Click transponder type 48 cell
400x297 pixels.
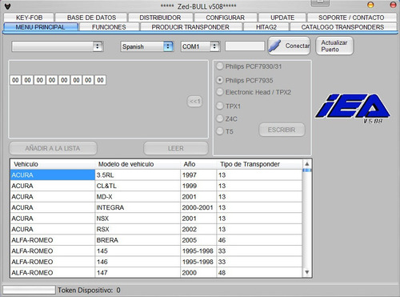tap(259, 273)
